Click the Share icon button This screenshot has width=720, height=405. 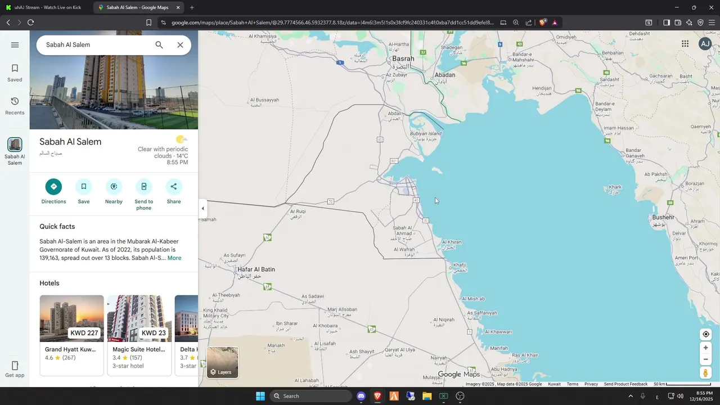pos(173,187)
